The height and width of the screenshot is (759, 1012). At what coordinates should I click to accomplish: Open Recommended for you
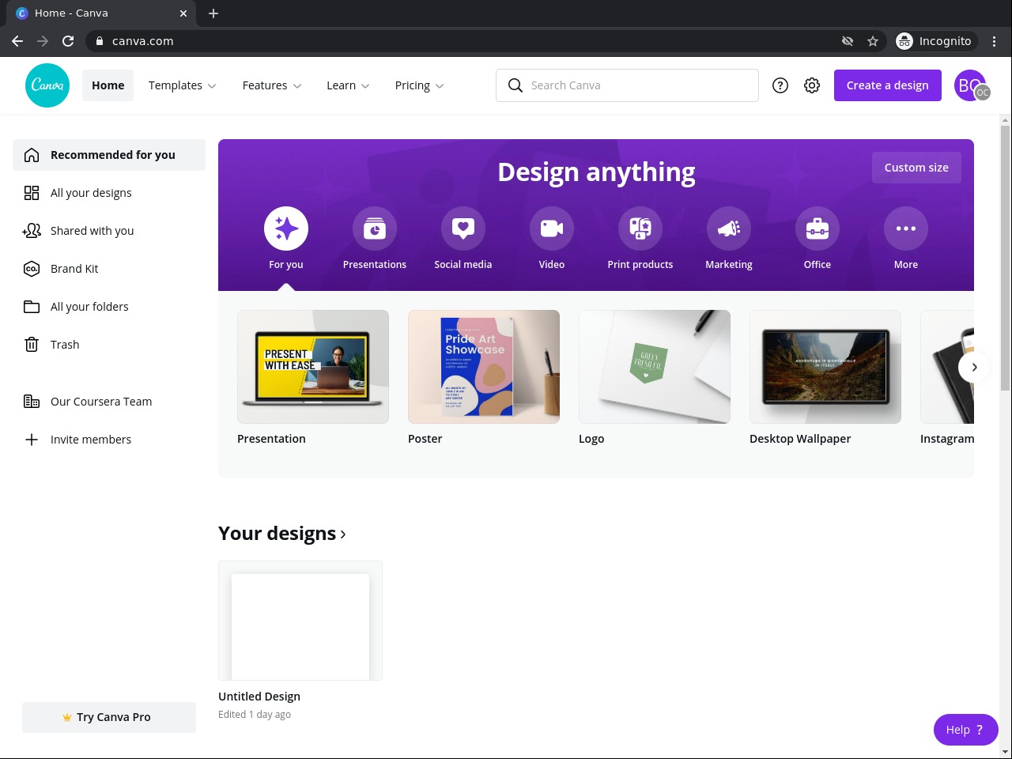(109, 155)
